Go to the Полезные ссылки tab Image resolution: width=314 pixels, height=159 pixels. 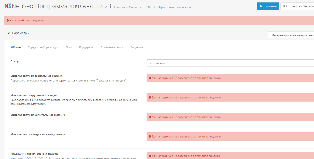(112, 47)
